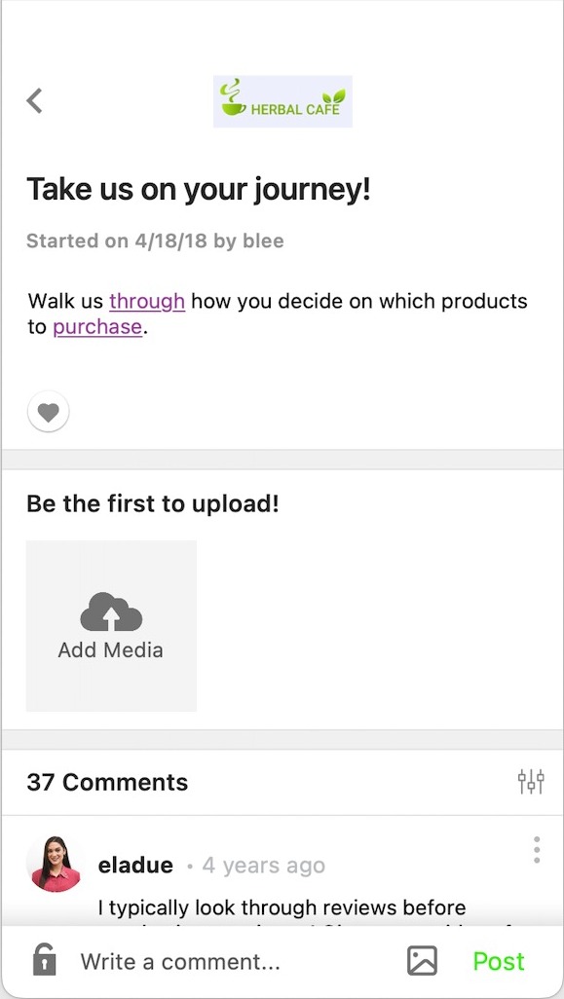Attach an image using the picture icon

[422, 961]
